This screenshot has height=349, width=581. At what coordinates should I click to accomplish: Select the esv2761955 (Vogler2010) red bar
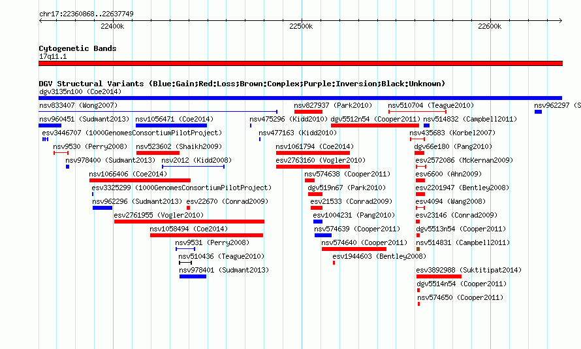tap(189, 222)
